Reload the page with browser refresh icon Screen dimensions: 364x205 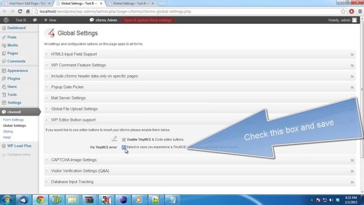coord(20,11)
